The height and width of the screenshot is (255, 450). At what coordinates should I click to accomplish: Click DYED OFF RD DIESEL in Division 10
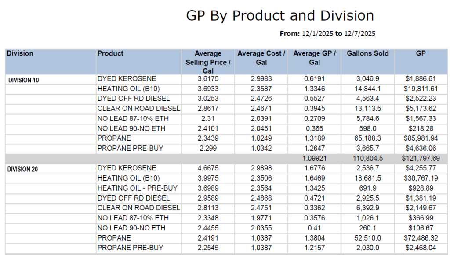(x=134, y=99)
